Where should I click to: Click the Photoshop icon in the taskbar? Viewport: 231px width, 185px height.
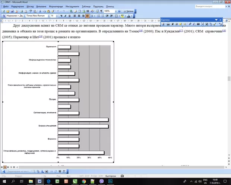(111, 181)
